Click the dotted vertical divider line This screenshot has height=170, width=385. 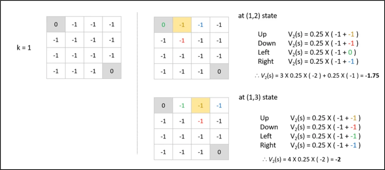click(x=137, y=83)
